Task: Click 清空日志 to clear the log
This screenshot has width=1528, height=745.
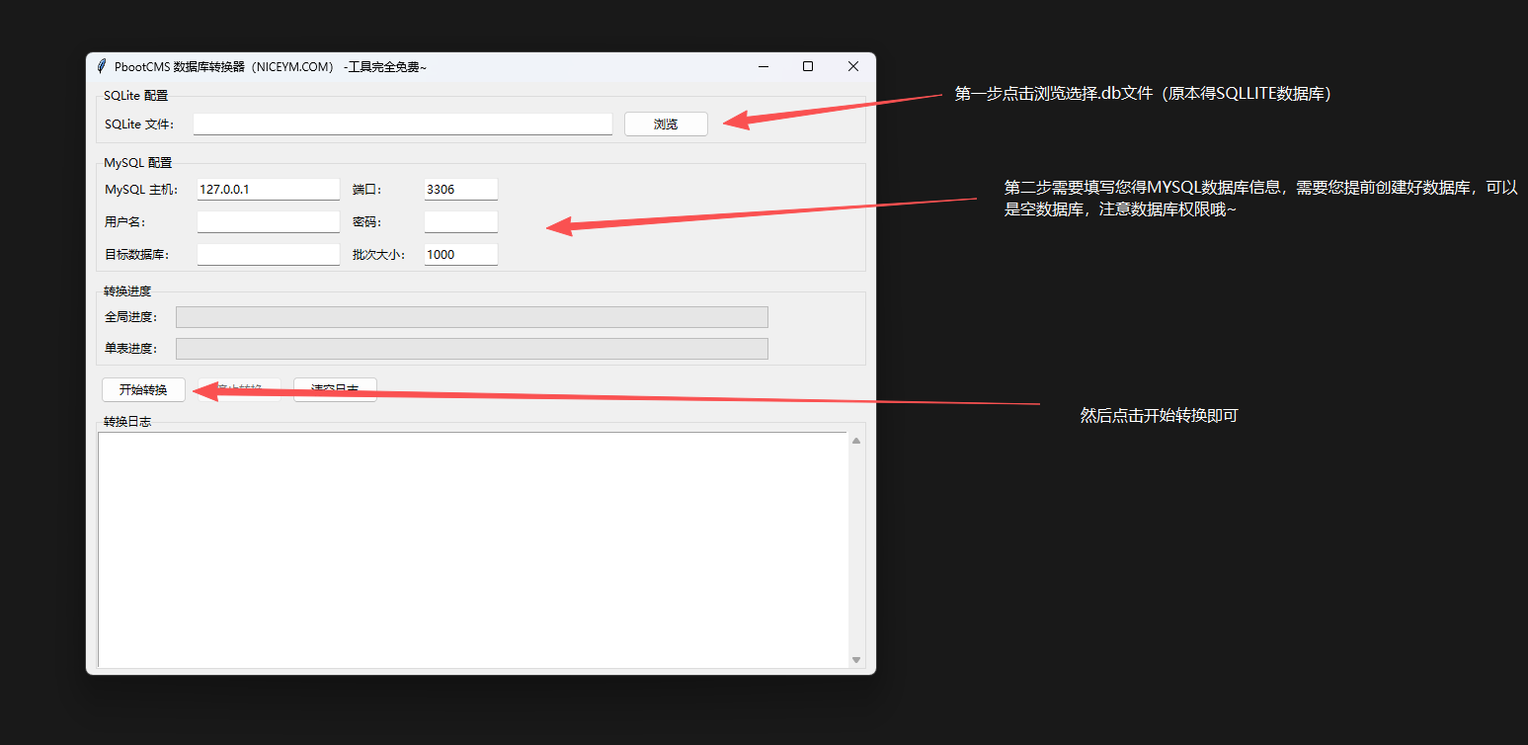Action: 335,389
